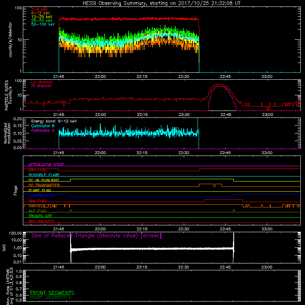Click the REAR SEGMENTS legend label
The image size is (305, 305).
tap(51, 297)
